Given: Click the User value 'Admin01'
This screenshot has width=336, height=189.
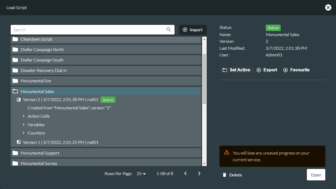Looking at the screenshot, I should click(x=274, y=55).
